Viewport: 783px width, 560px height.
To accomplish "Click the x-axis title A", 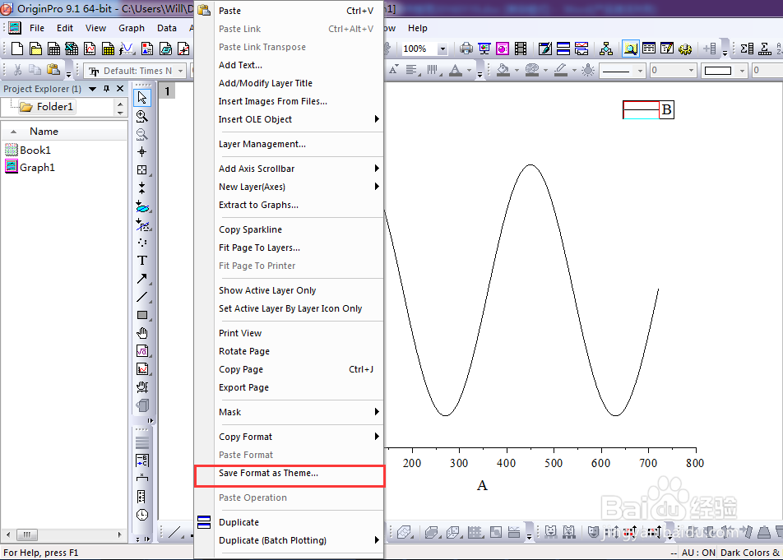I will 482,486.
